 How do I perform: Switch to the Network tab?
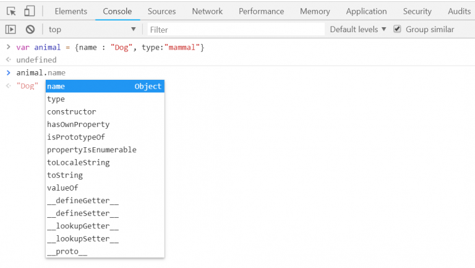[x=207, y=11]
